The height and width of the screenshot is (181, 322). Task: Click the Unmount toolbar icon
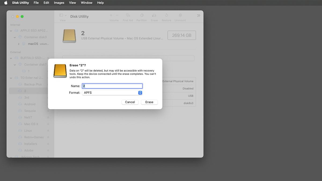[x=180, y=15]
